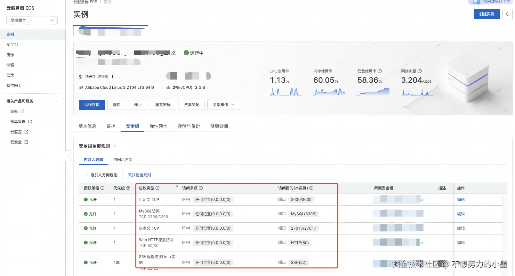Viewport: 515px width, 276px height.
Task: Click the 添加入方向规则 button
Action: tap(101, 175)
